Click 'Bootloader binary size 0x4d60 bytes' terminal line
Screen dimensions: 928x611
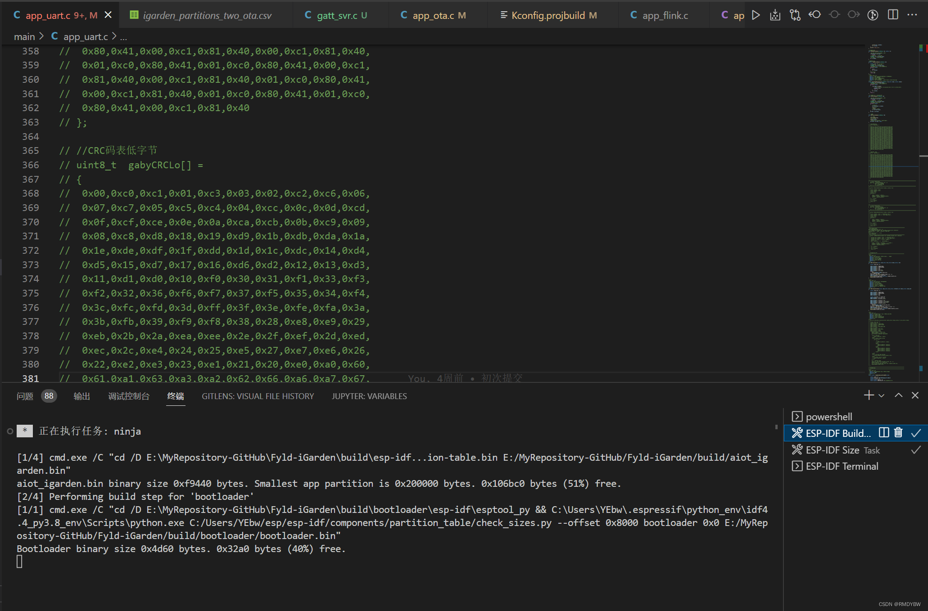pyautogui.click(x=181, y=548)
